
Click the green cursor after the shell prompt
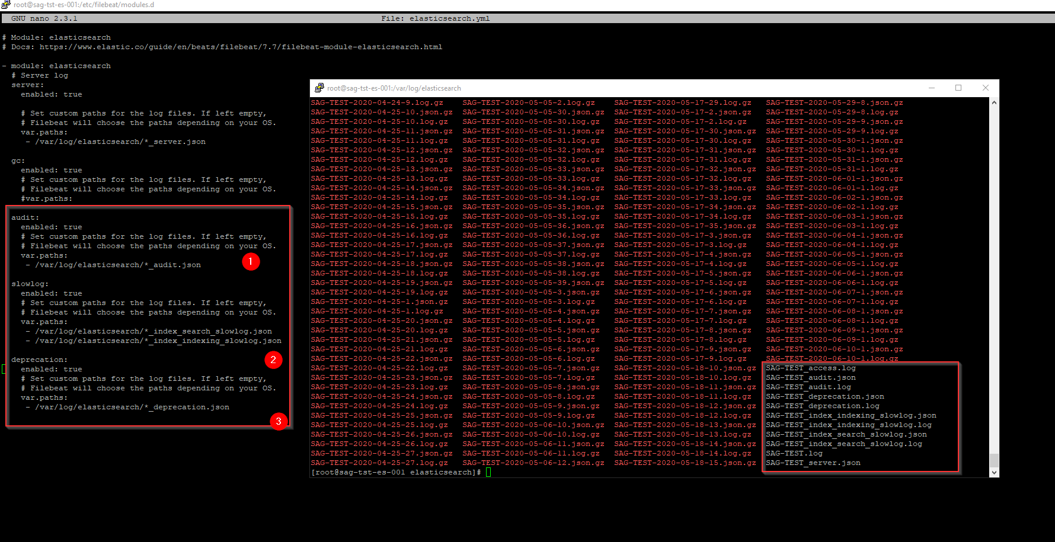(488, 472)
